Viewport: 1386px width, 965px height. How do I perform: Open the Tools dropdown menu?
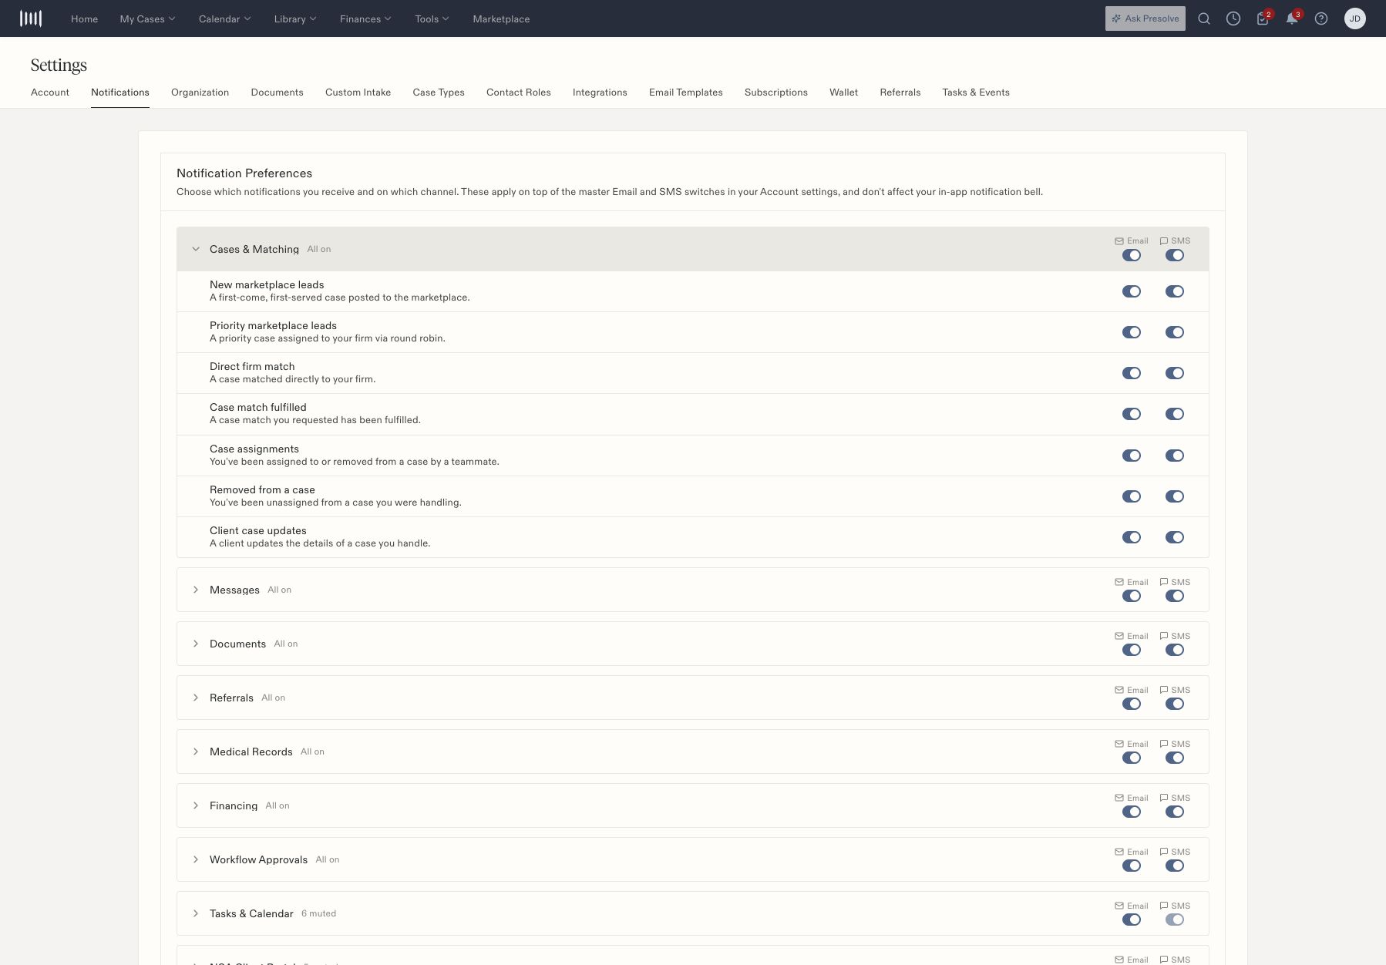(432, 18)
